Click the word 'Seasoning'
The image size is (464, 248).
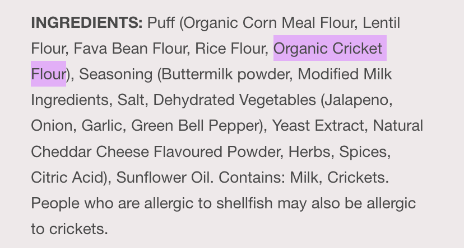(115, 74)
